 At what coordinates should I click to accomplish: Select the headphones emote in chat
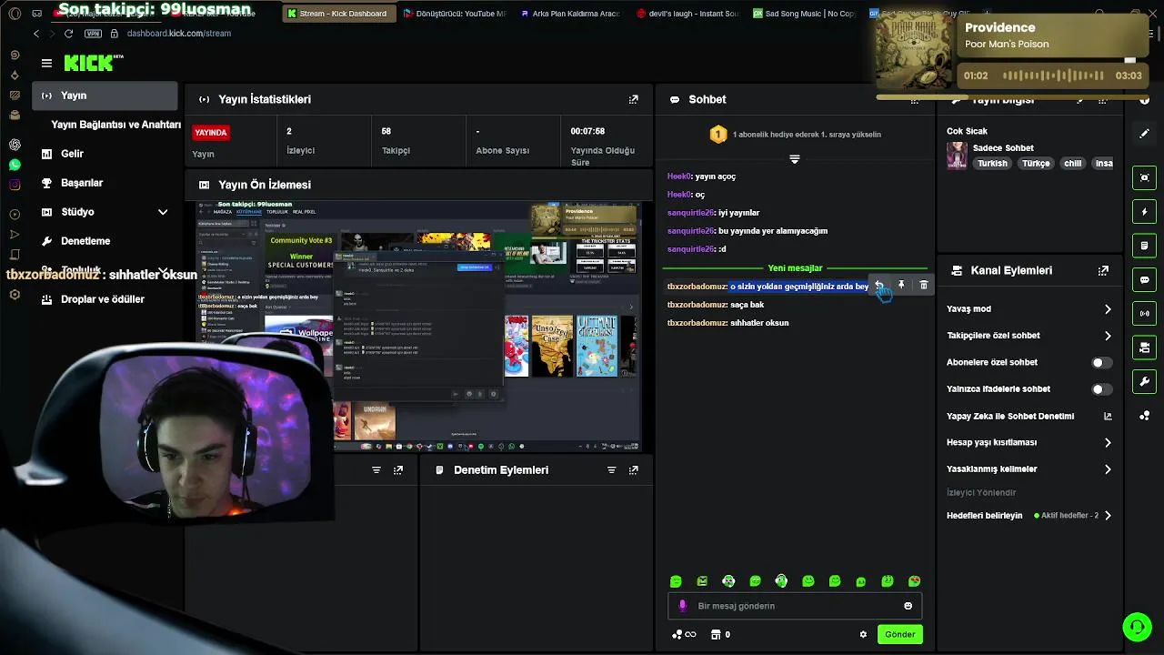point(781,580)
